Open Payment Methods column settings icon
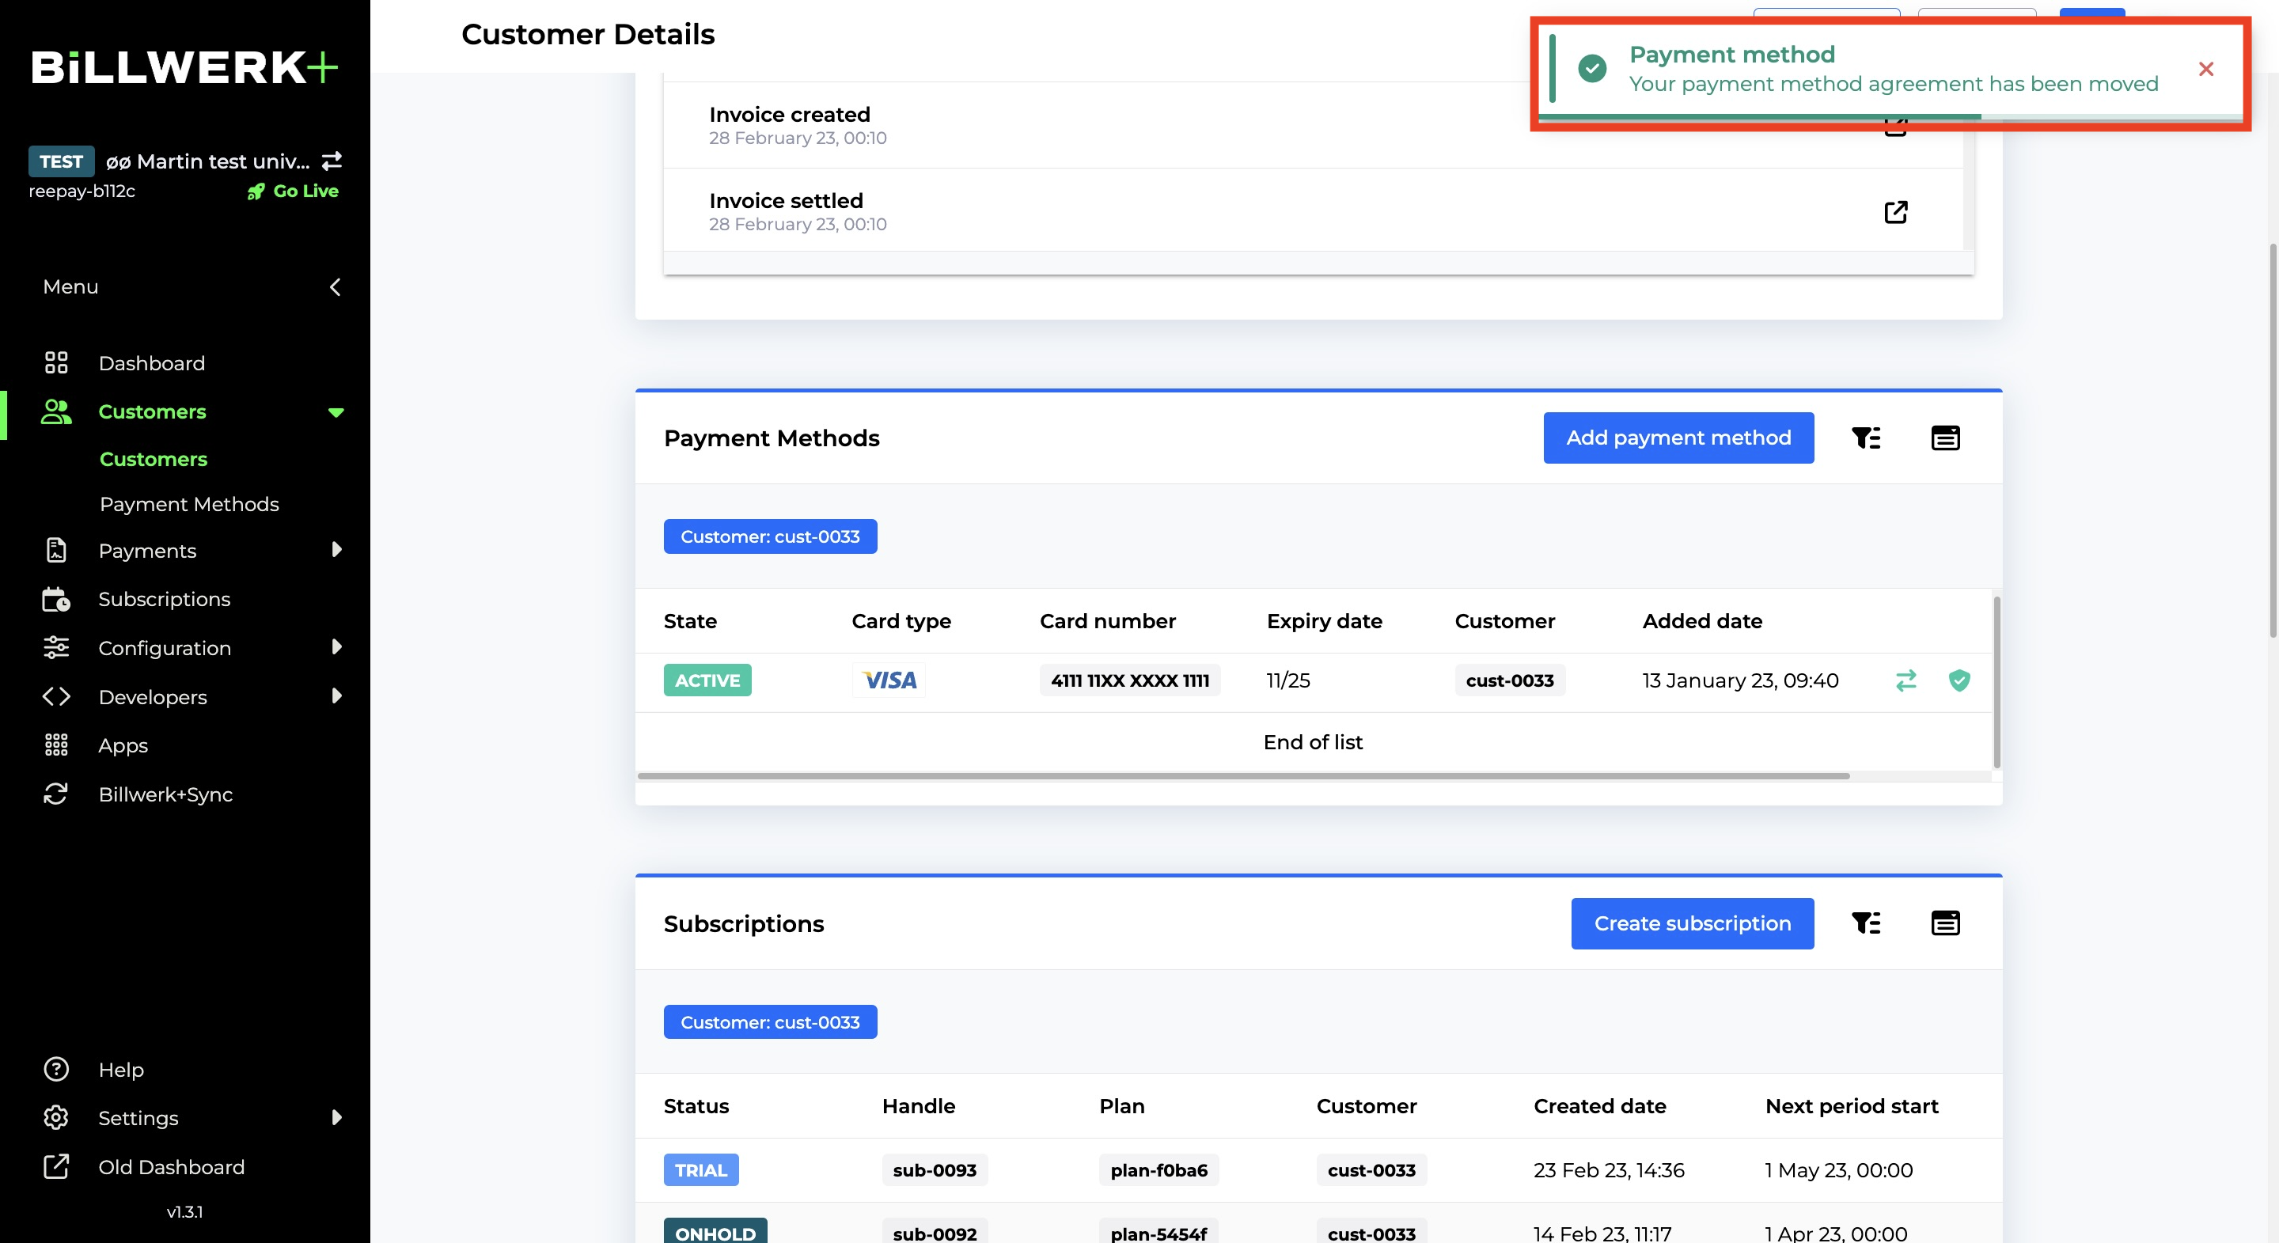 (x=1946, y=438)
